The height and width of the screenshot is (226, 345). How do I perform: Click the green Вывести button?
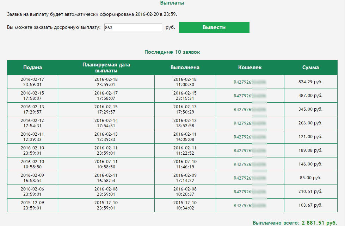click(214, 27)
